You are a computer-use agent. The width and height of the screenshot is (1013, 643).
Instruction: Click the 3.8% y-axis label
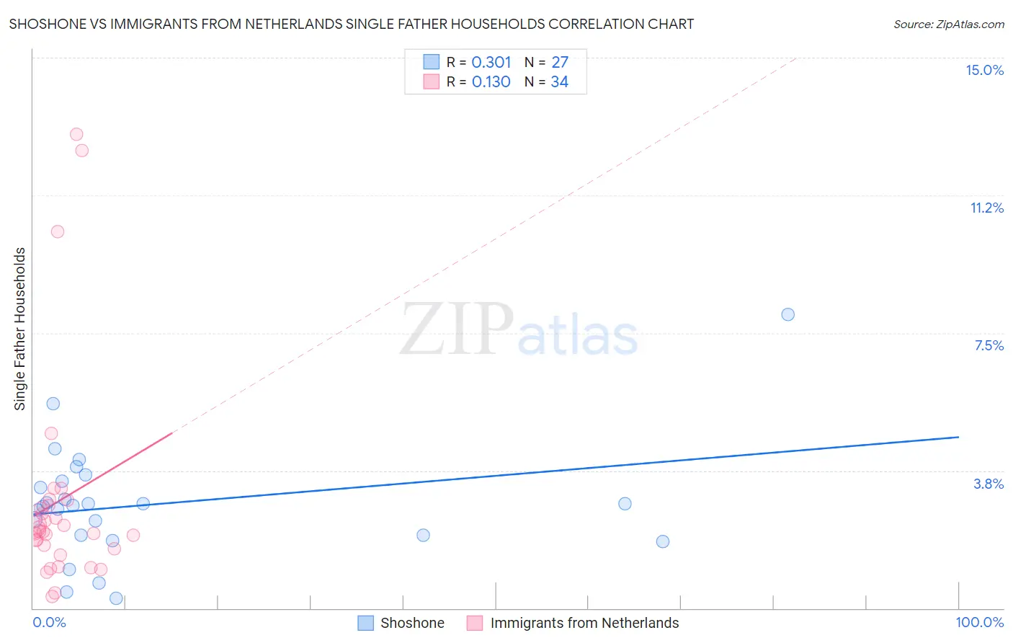coord(989,484)
